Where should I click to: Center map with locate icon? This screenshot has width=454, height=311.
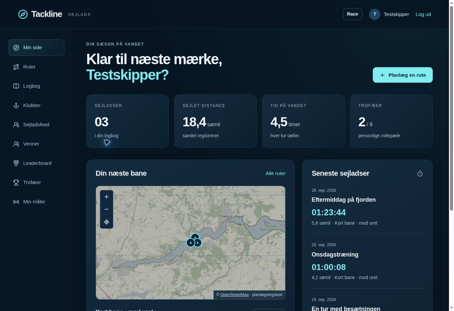tap(106, 222)
